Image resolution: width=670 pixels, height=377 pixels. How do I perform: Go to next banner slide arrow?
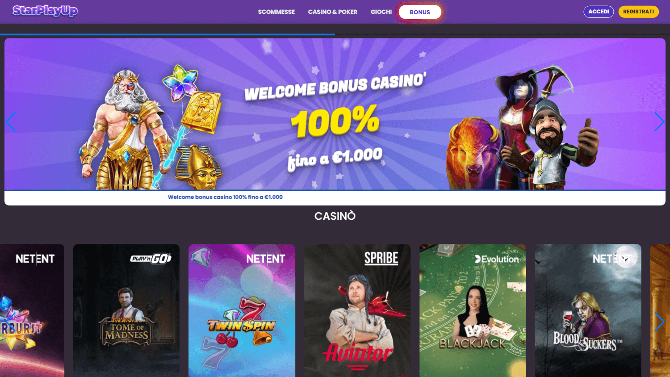(659, 121)
